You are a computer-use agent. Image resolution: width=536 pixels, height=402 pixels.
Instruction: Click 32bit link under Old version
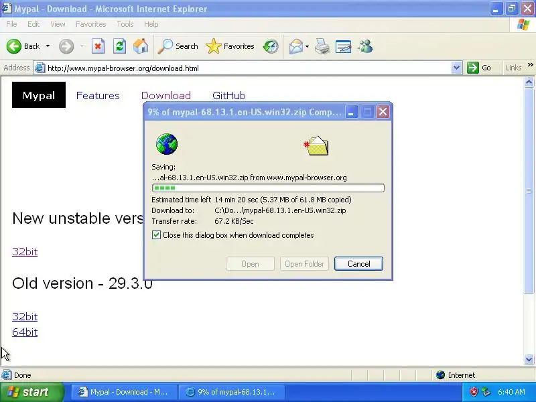pos(25,316)
